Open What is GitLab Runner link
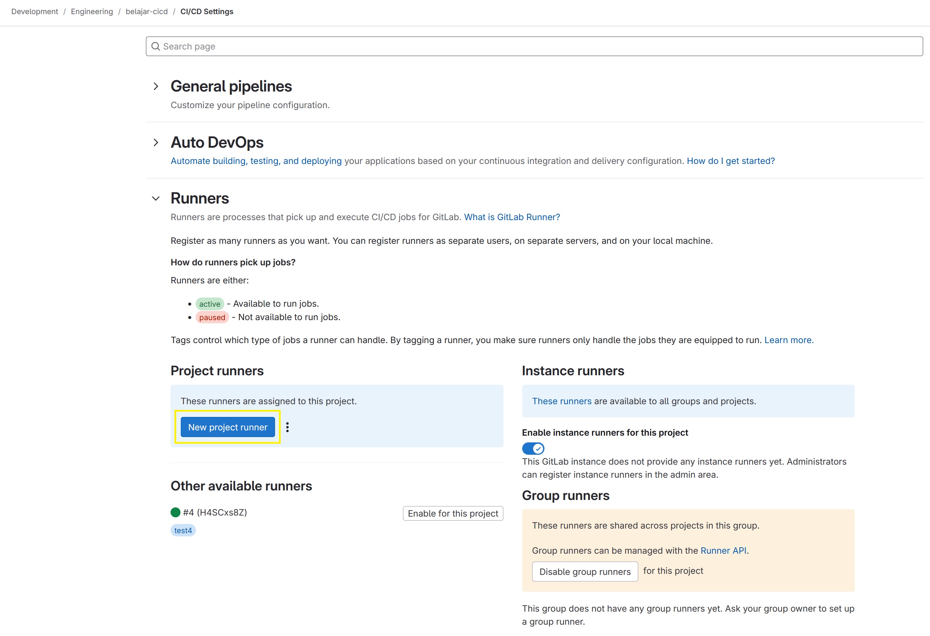 click(512, 217)
